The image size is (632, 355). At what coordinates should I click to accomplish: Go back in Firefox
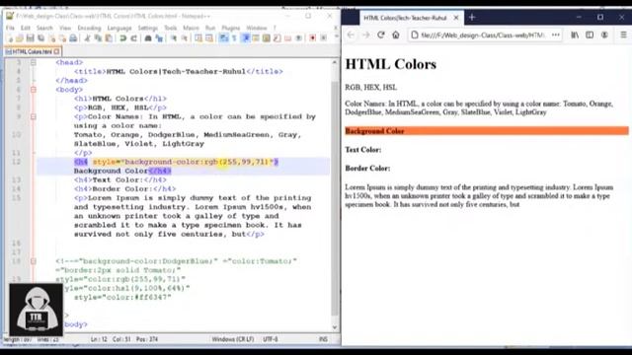coord(351,35)
